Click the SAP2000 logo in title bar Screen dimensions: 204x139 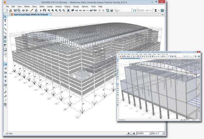pos(5,2)
